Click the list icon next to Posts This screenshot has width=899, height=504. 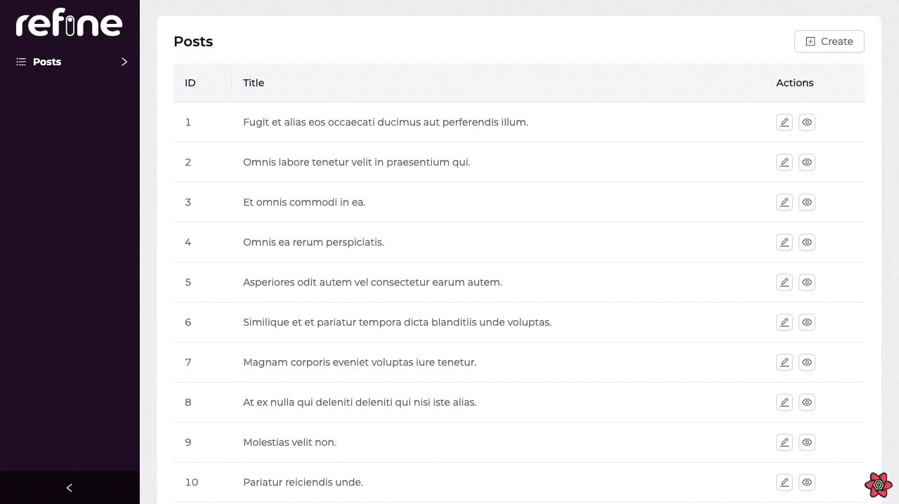click(20, 62)
